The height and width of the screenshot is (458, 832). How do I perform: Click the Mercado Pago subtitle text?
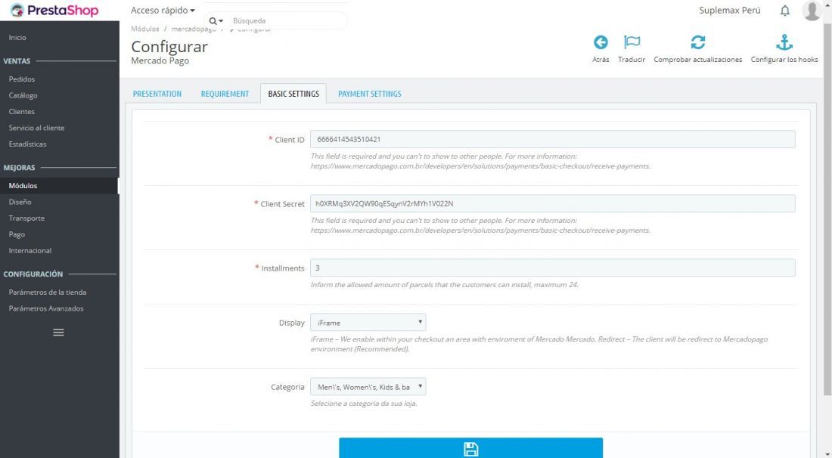[x=160, y=61]
